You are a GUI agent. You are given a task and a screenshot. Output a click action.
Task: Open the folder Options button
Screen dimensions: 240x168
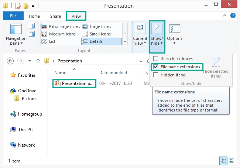175,34
